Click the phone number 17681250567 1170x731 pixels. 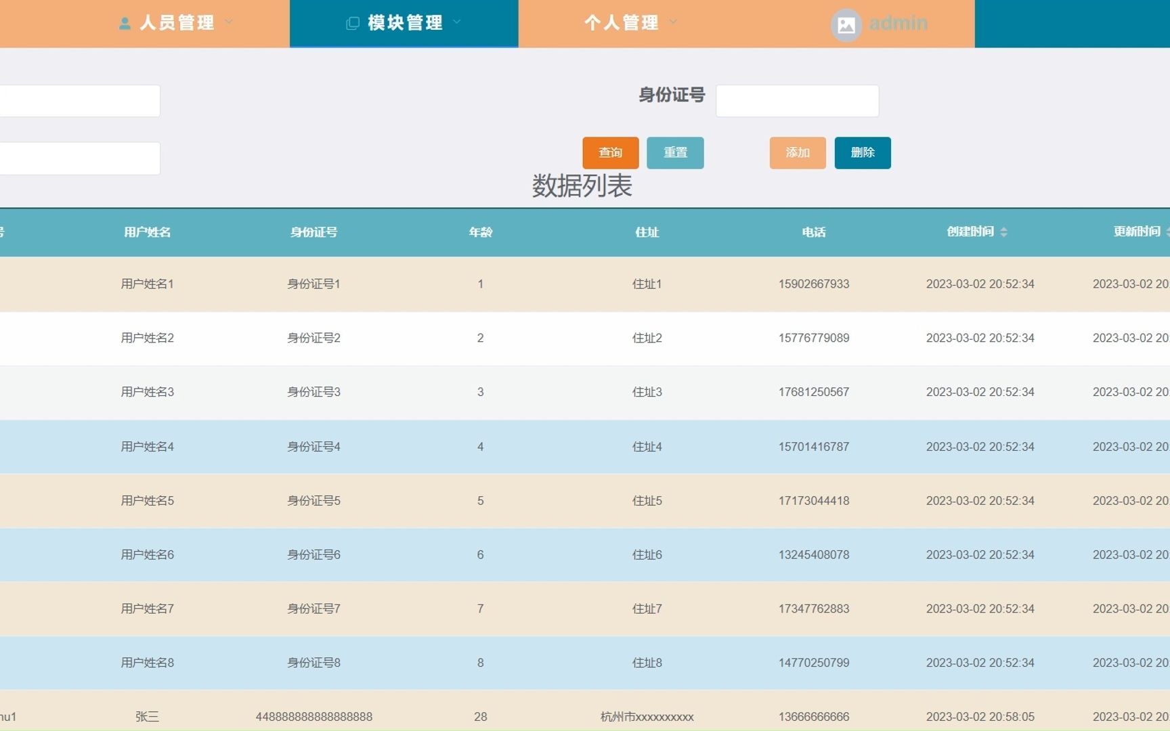814,393
